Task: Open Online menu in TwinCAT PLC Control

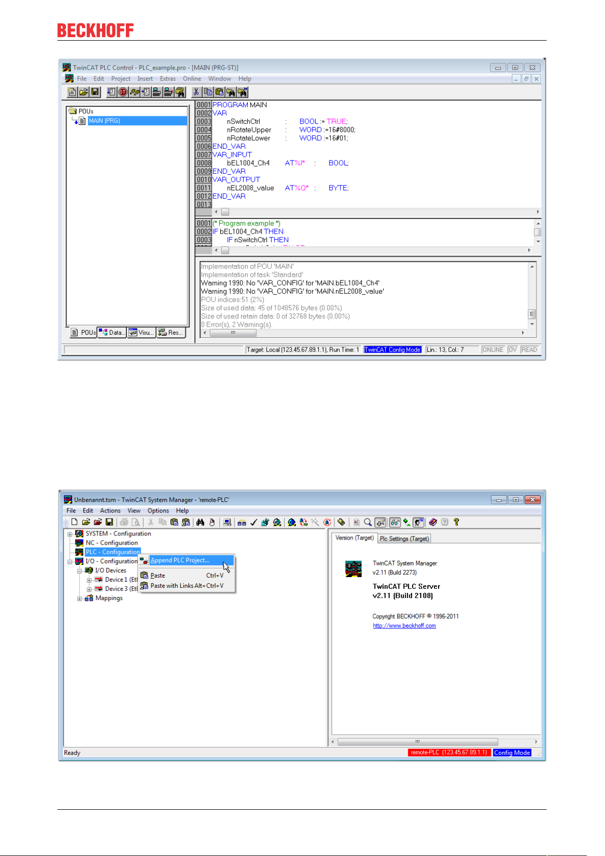Action: (x=192, y=79)
